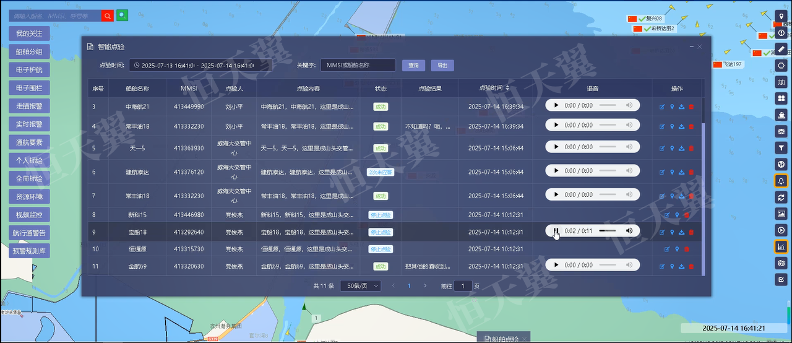The height and width of the screenshot is (343, 792).
Task: Open 实时报警 menu
Action: click(29, 124)
